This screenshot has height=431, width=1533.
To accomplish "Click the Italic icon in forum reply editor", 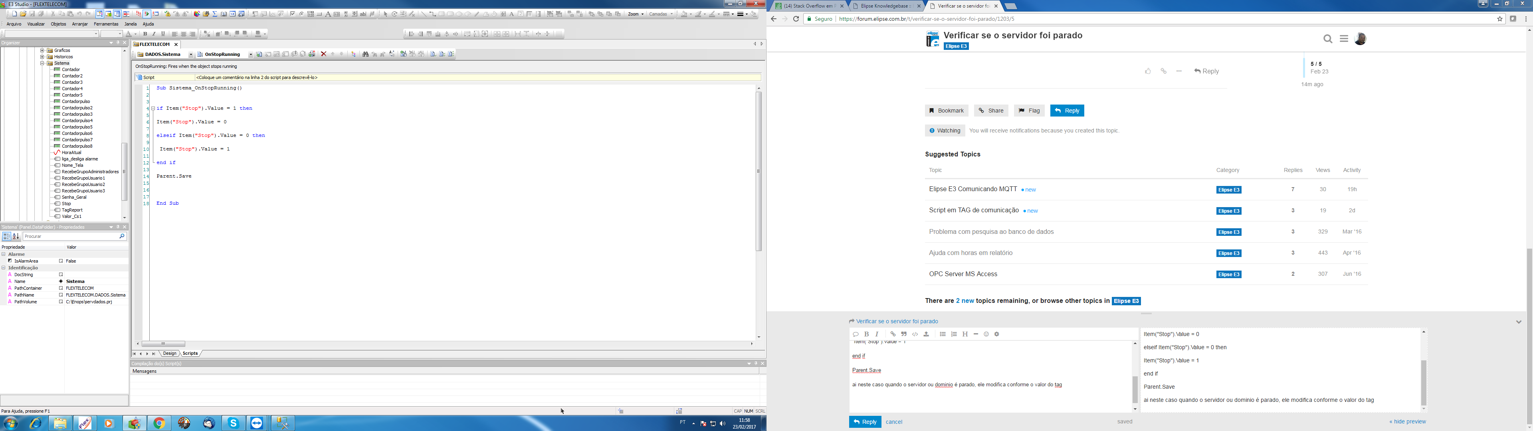I will (877, 334).
